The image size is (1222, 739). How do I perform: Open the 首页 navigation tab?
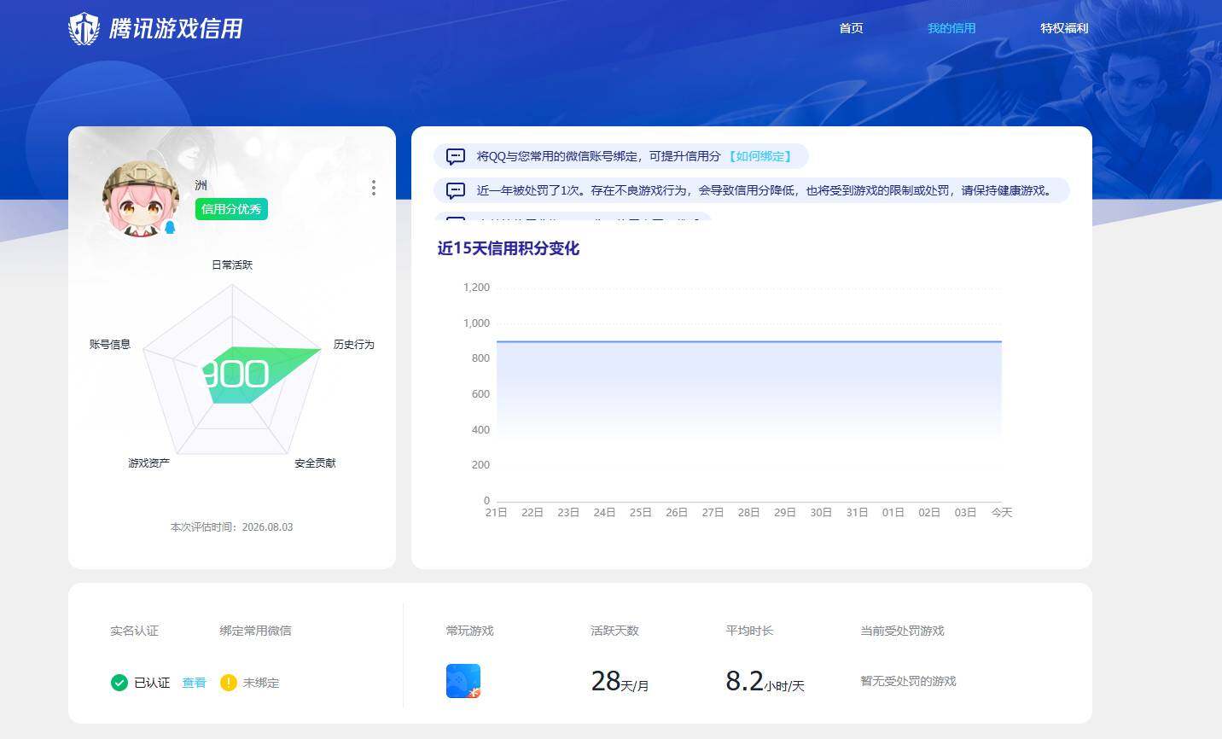point(851,28)
